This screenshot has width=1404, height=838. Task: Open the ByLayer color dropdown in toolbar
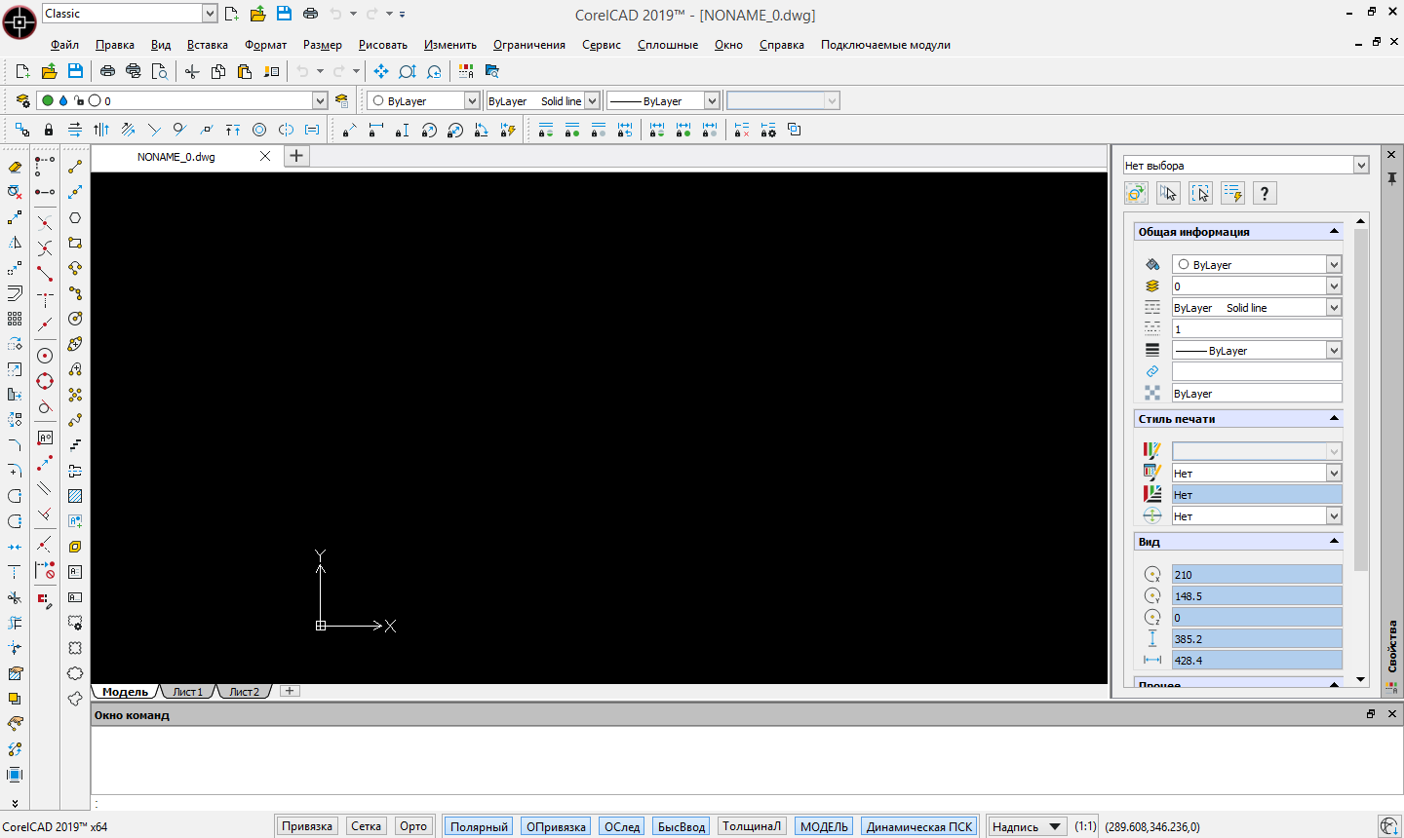[472, 100]
